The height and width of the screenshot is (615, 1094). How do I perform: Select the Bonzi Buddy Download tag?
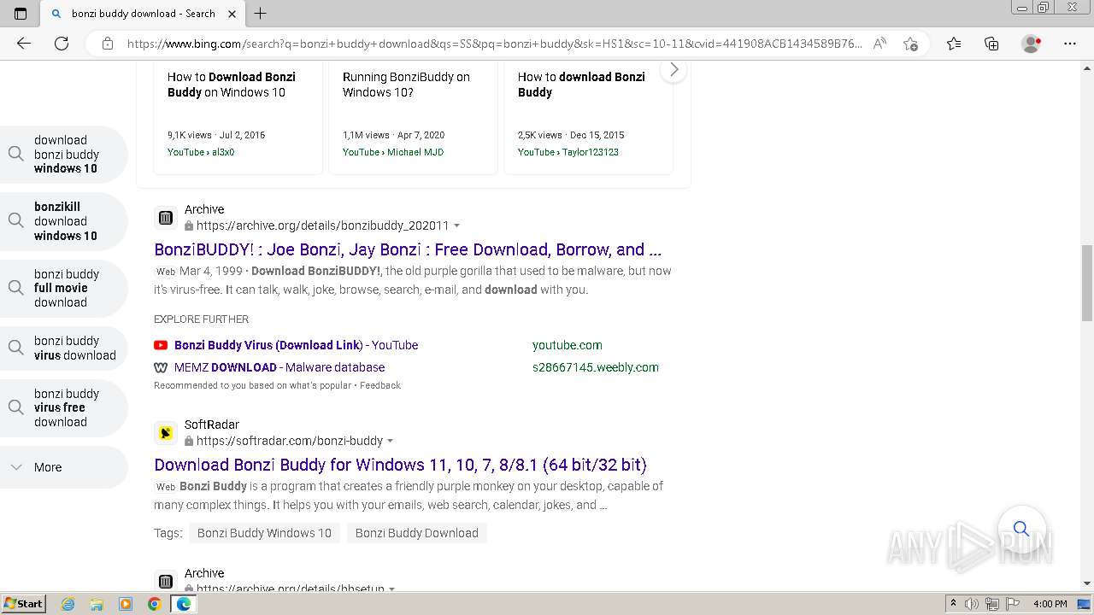[416, 533]
